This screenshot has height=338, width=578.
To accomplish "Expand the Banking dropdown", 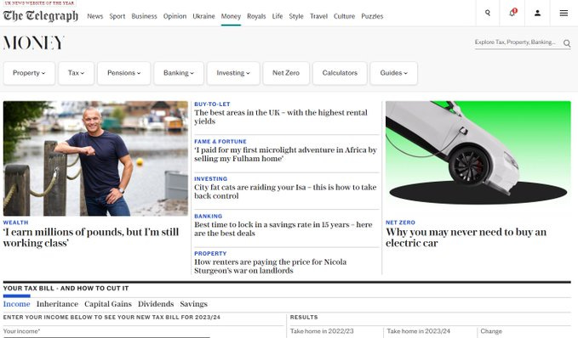I will point(179,73).
